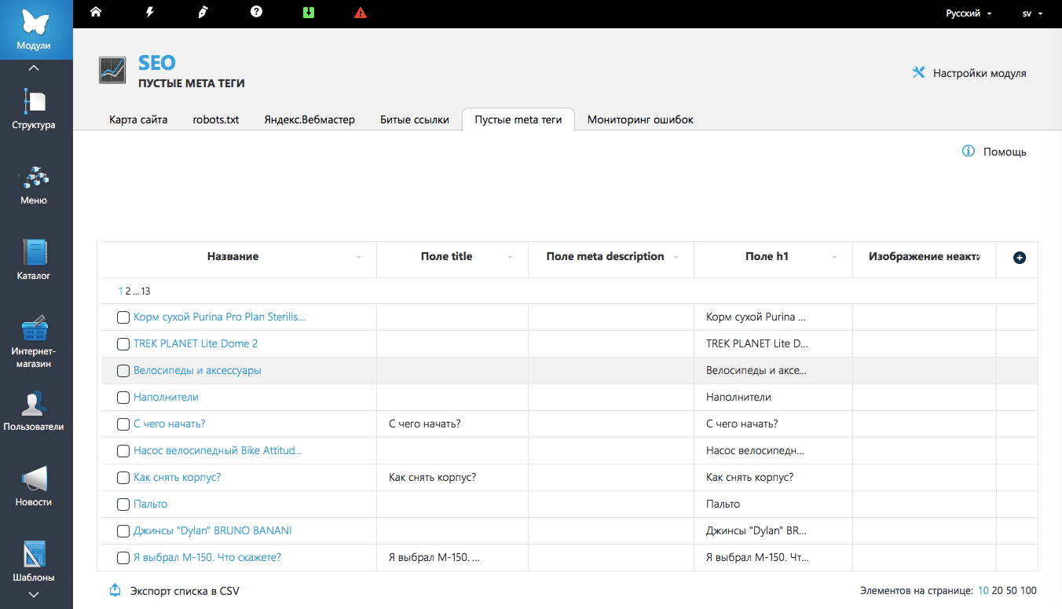Click the Настройки модуля text link
Viewport: 1062px width, 609px height.
(x=980, y=73)
